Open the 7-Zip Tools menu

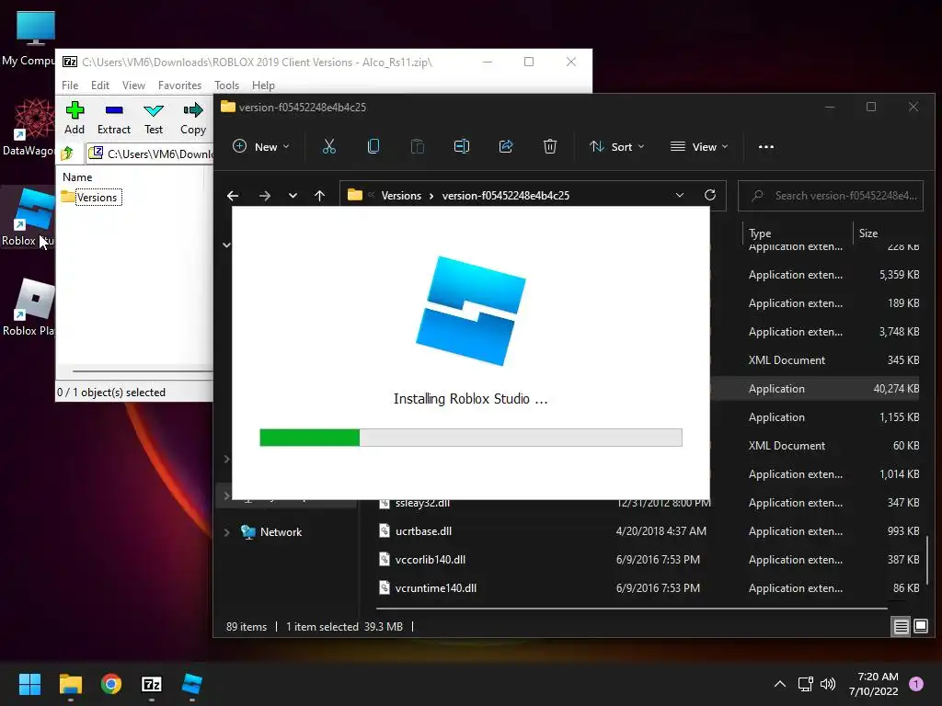tap(226, 85)
